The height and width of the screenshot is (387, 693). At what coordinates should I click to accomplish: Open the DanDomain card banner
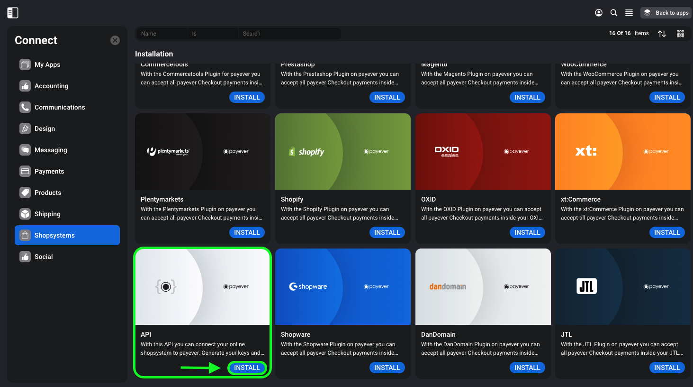pyautogui.click(x=483, y=287)
